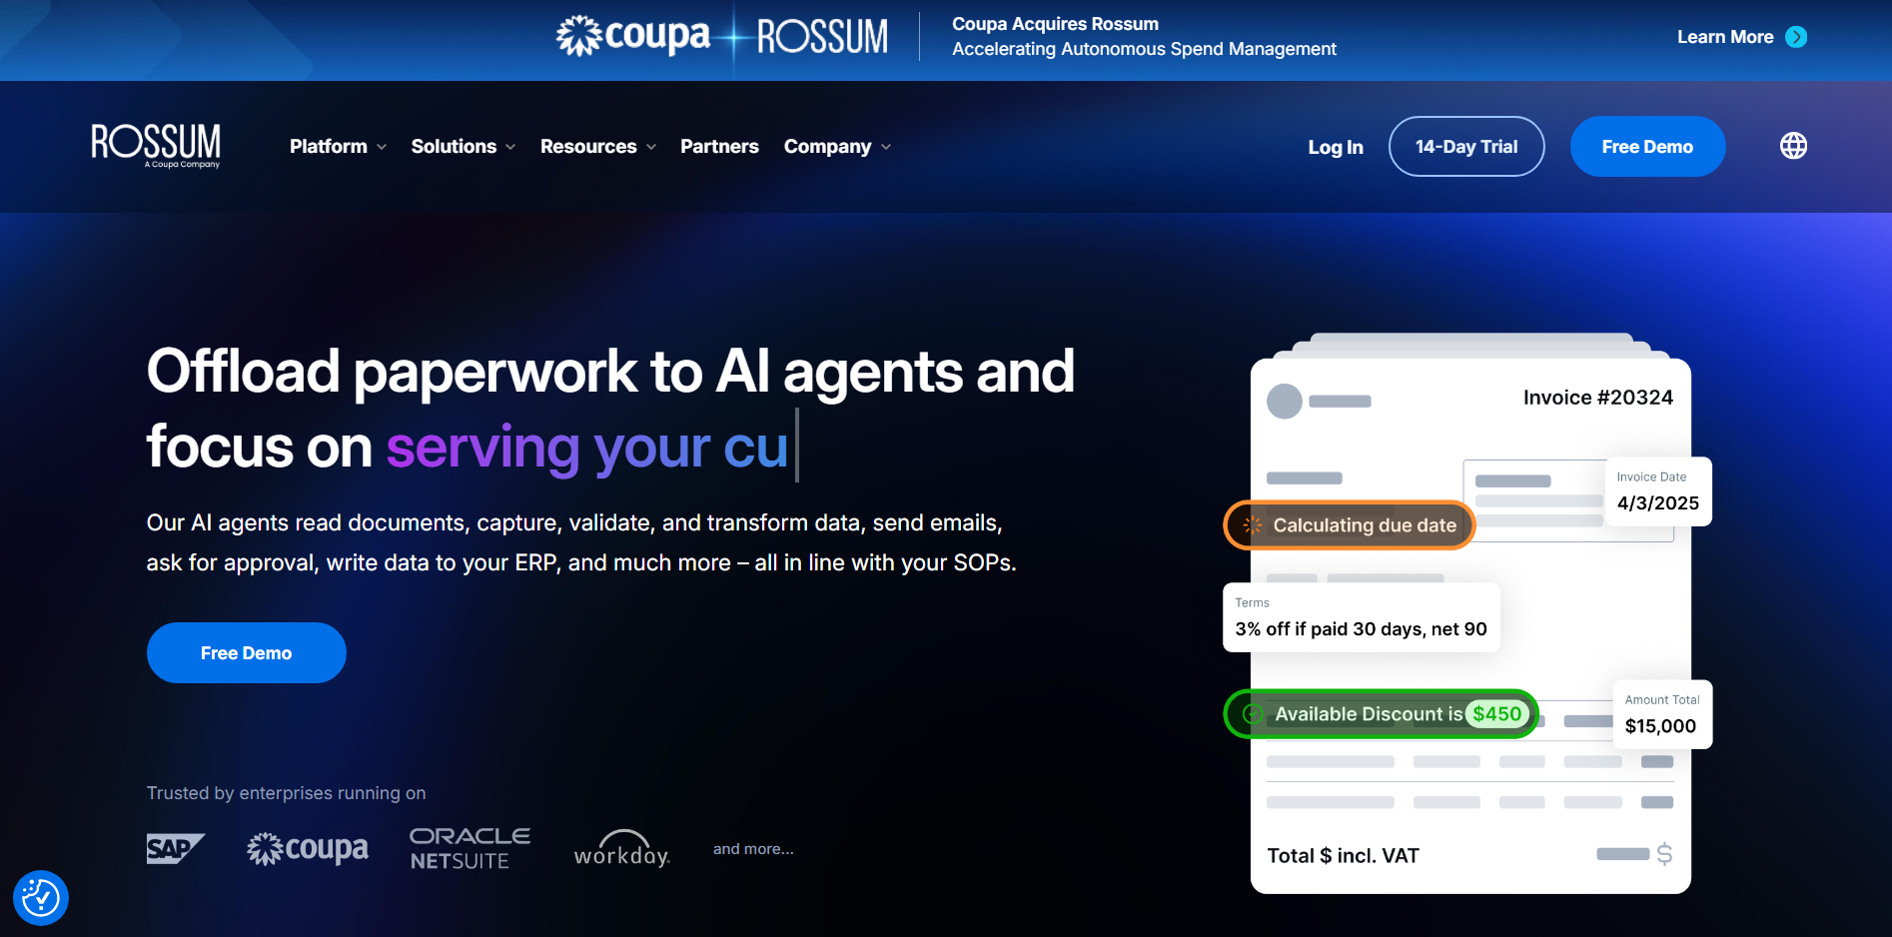Image resolution: width=1892 pixels, height=937 pixels.
Task: Click the Available Discount $450 badge
Action: [x=1382, y=714]
